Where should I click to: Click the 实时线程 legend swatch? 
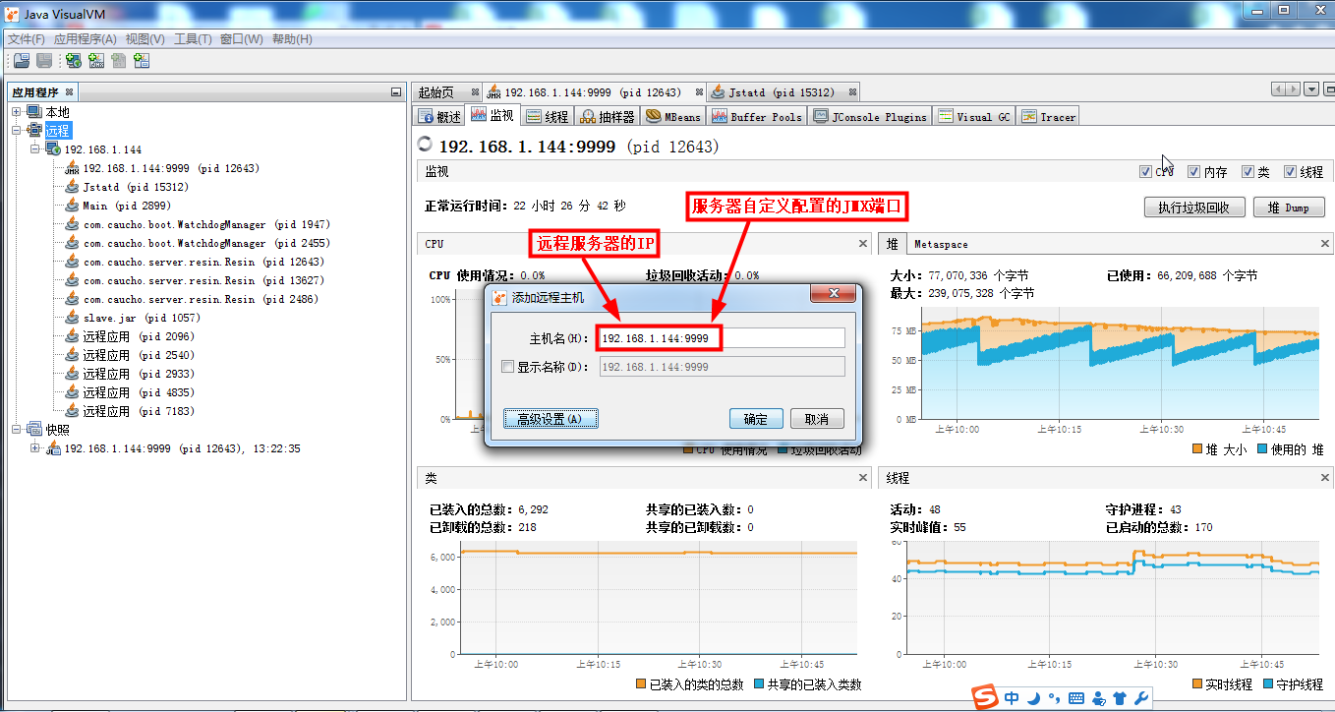[x=1197, y=683]
